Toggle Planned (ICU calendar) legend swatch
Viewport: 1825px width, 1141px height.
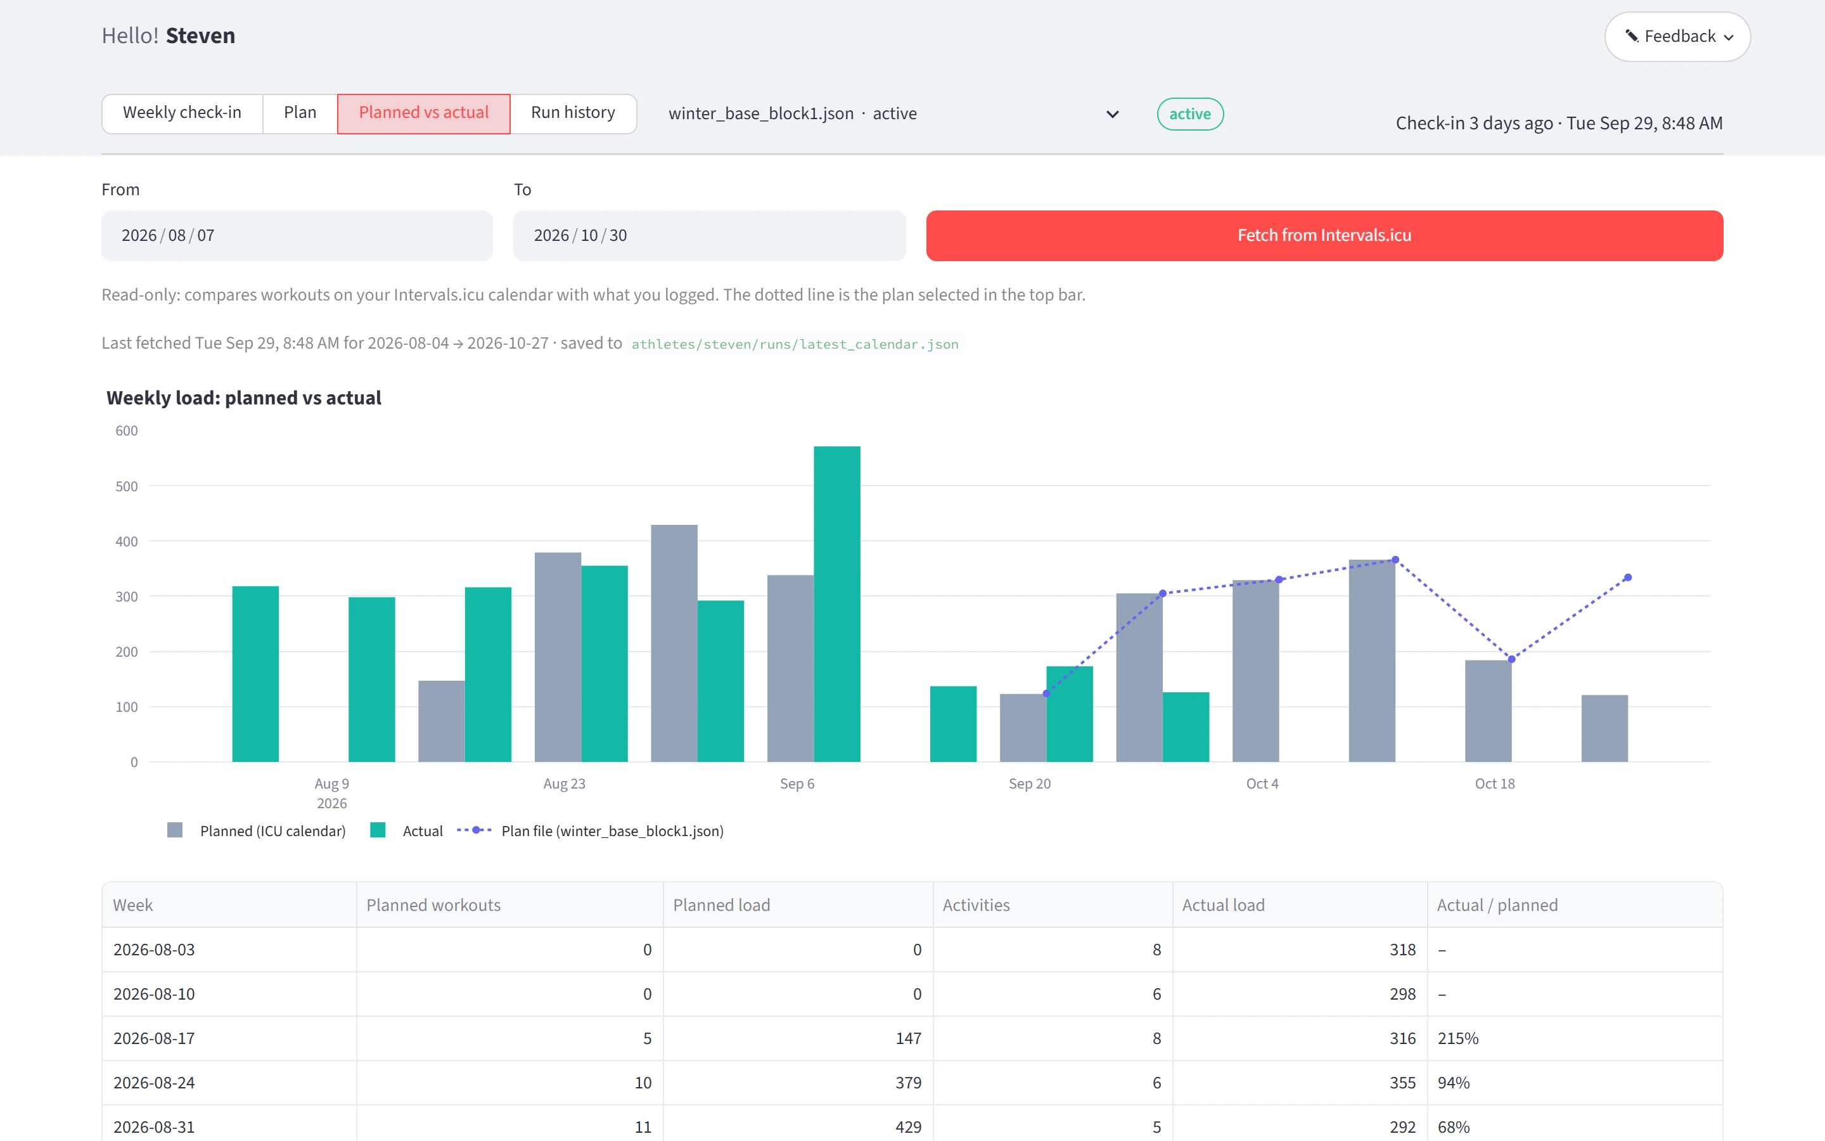(174, 830)
